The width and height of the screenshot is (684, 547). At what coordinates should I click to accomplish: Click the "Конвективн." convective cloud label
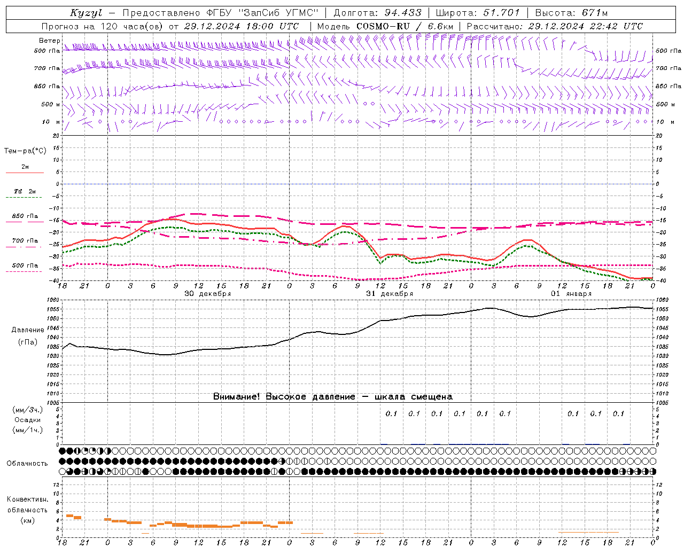[x=28, y=499]
